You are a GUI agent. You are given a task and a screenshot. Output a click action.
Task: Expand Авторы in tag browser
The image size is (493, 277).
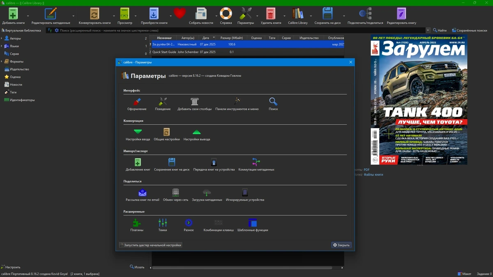(x=2, y=39)
